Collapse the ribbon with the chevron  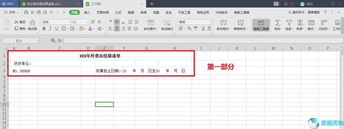click(338, 12)
